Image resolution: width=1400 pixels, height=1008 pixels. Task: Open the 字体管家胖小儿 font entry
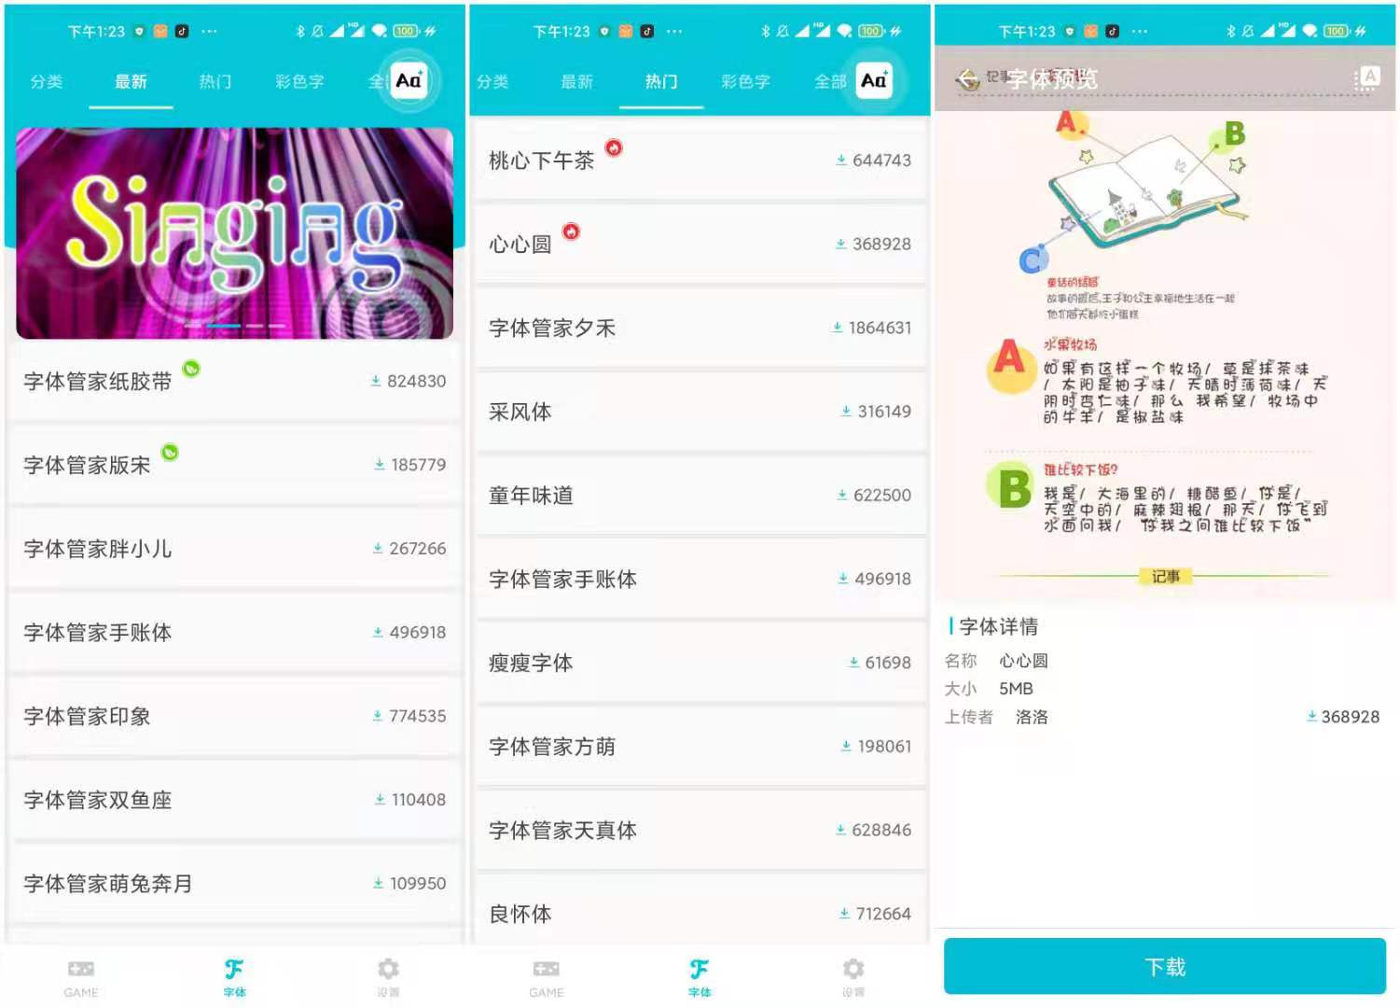pos(234,549)
